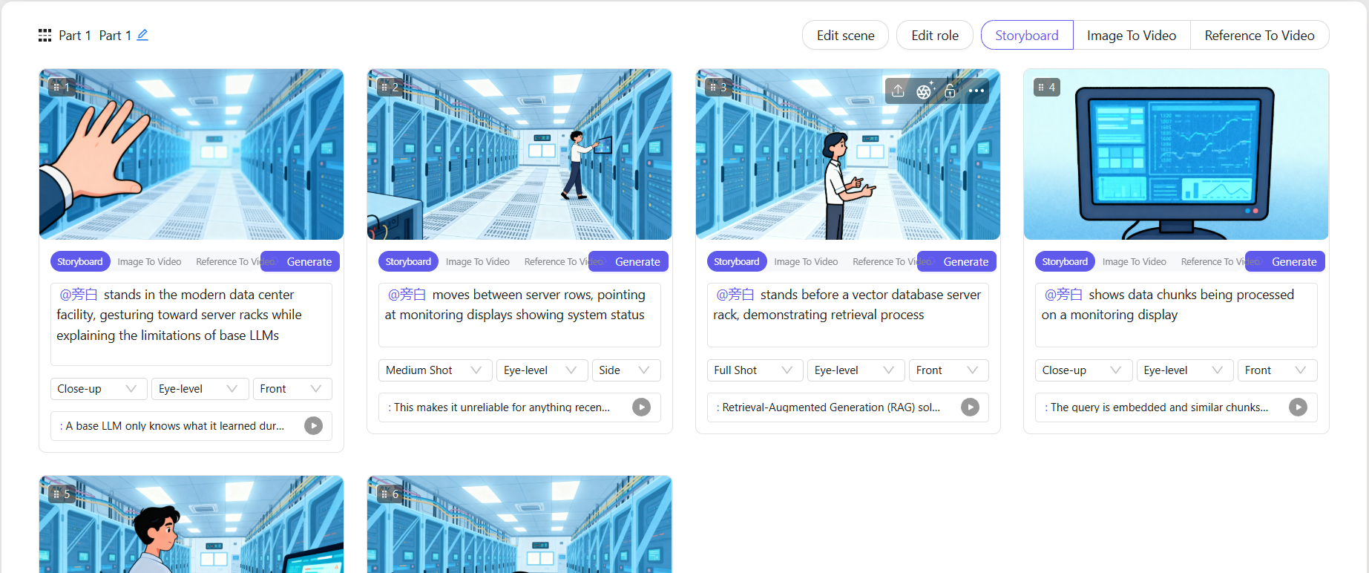The width and height of the screenshot is (1369, 573).
Task: Expand the Side angle dropdown on scene 2
Action: pos(626,370)
